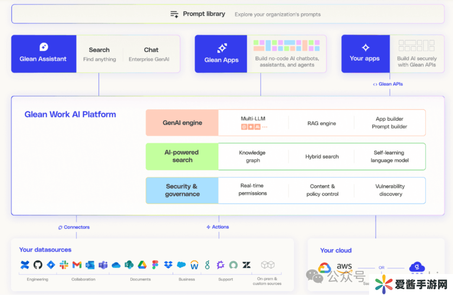Click the Confluence icon under Engineering

[25, 265]
